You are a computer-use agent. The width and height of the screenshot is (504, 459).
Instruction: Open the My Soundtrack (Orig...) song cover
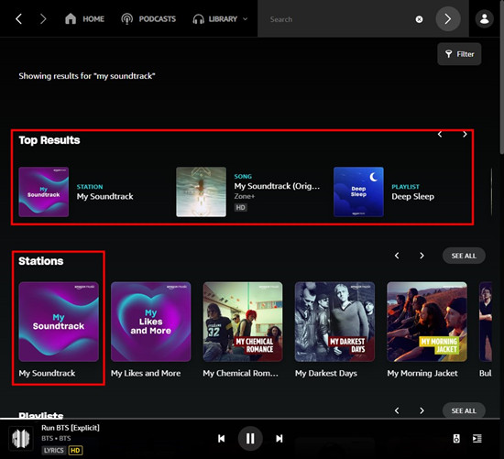202,191
